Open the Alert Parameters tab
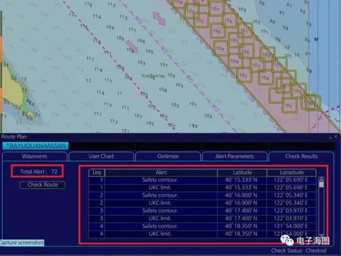Viewport: 341px width, 256px height. pyautogui.click(x=235, y=156)
